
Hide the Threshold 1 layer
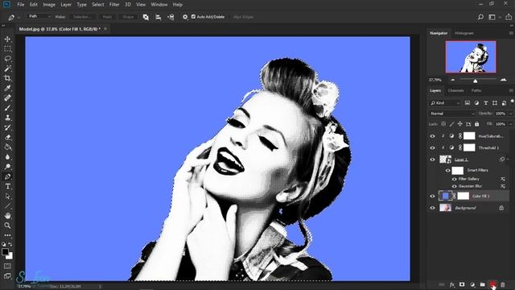(x=432, y=148)
